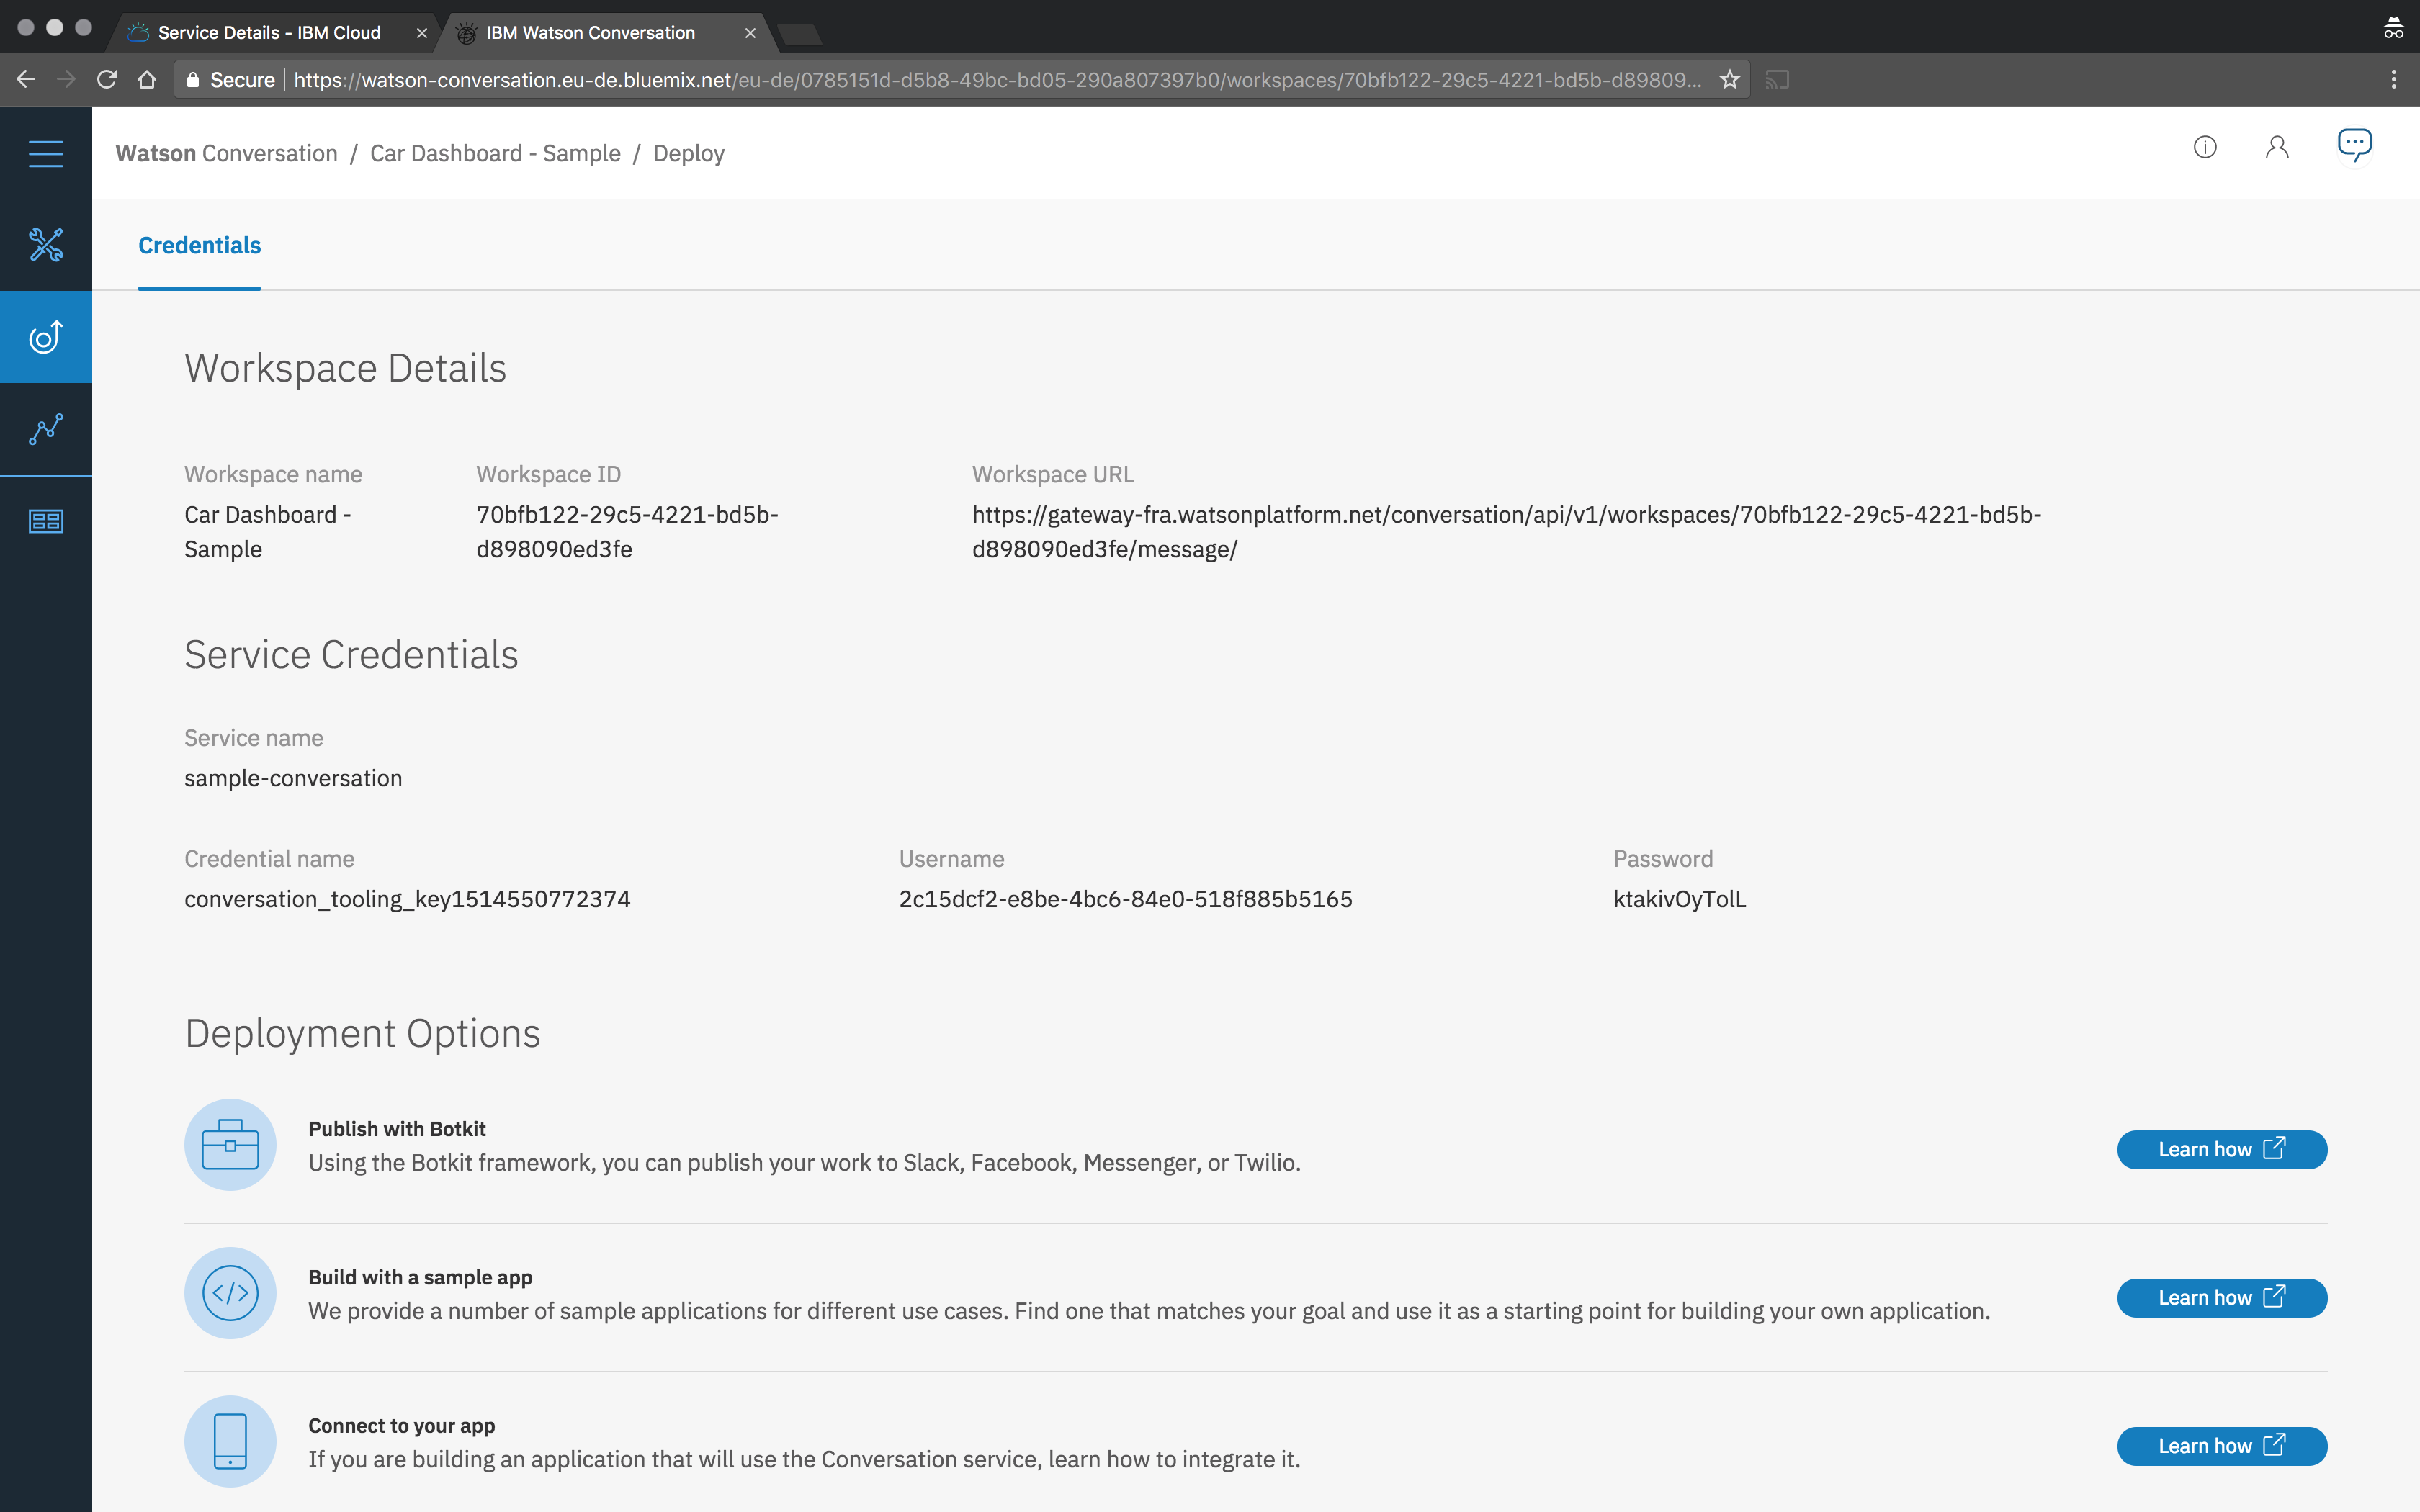This screenshot has height=1512, width=2420.
Task: Click Learn how for Connect to your app
Action: click(2221, 1446)
